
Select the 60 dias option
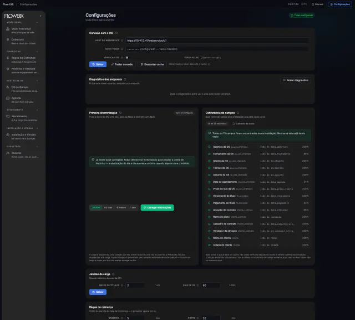pyautogui.click(x=108, y=208)
